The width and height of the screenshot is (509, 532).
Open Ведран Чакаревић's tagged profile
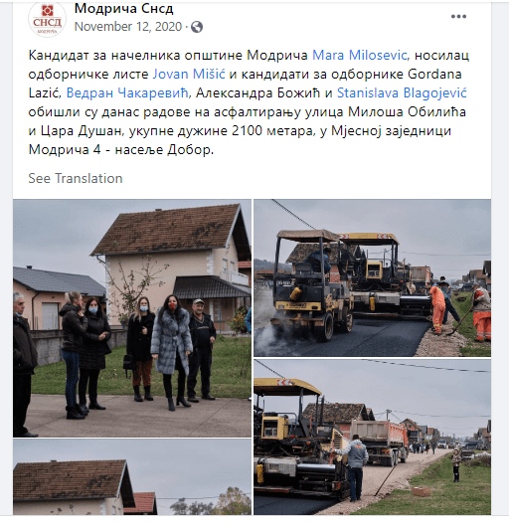tap(127, 92)
